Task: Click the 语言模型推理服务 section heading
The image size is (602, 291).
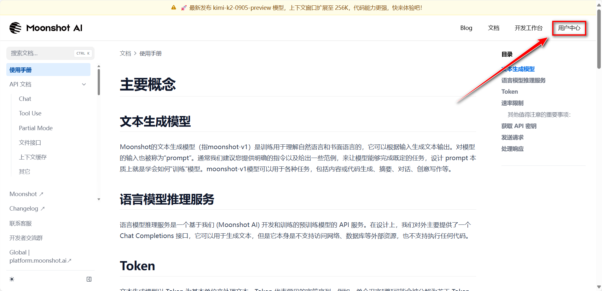Action: 167,199
